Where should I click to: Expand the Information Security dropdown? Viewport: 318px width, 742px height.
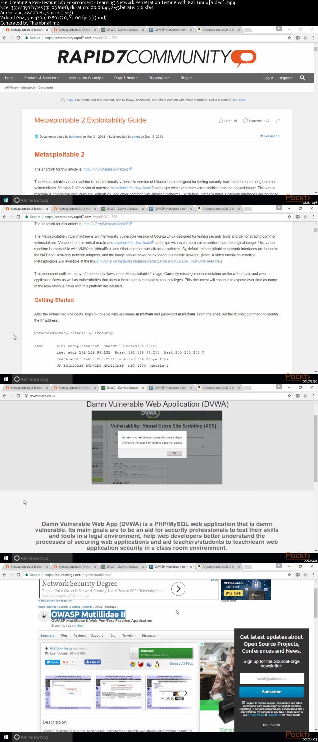click(x=86, y=78)
